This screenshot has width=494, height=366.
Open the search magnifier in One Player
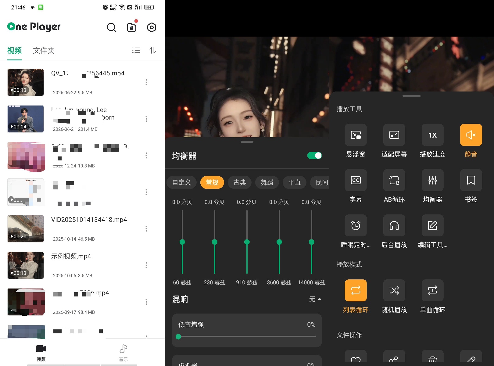click(111, 27)
